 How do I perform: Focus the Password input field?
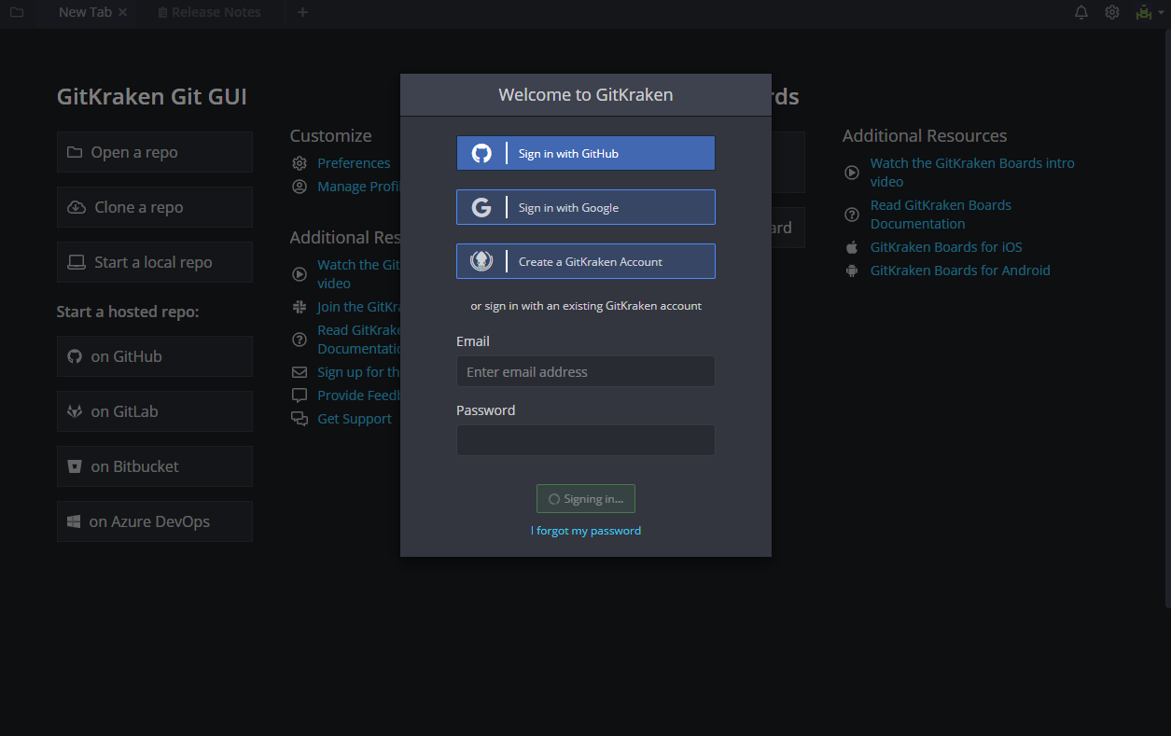pyautogui.click(x=586, y=440)
